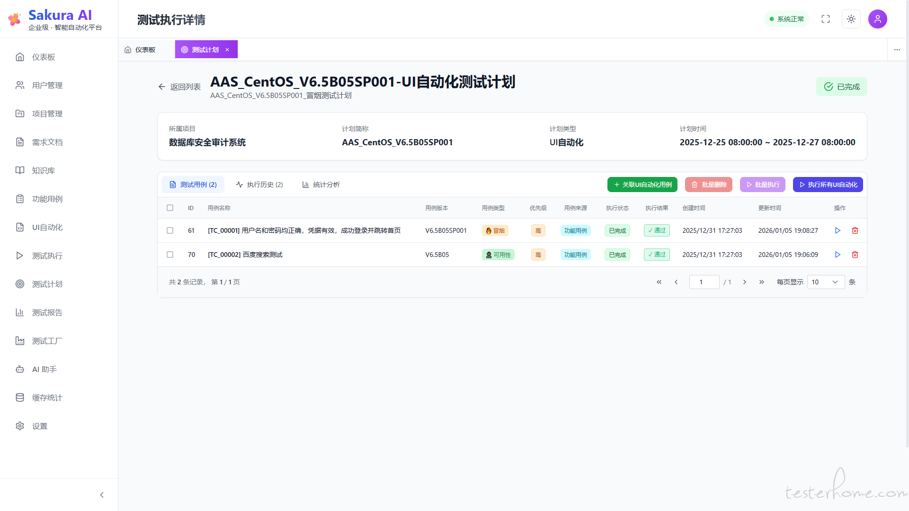Open the tab bar more options (…) menu
The height and width of the screenshot is (511, 909).
897,50
